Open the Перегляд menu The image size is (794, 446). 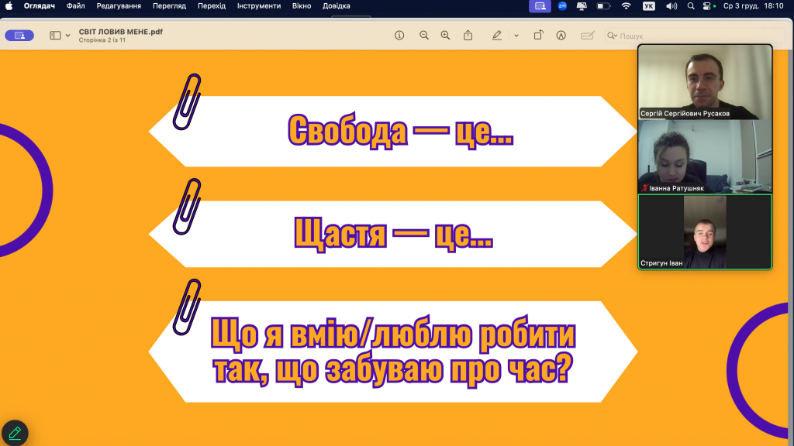pos(168,6)
